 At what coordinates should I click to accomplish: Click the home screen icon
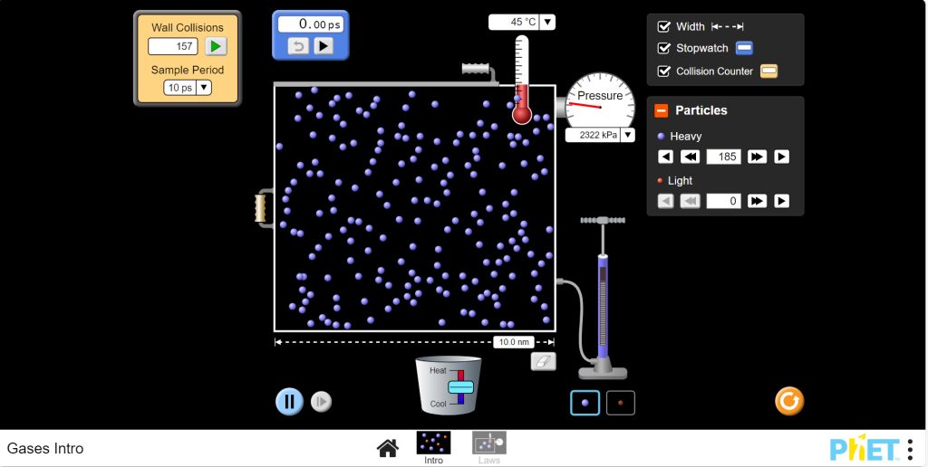[388, 448]
